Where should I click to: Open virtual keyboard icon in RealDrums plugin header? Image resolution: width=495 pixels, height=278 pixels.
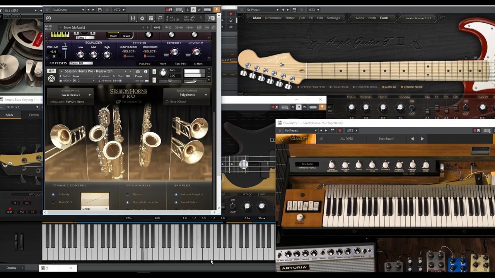[x=208, y=10]
